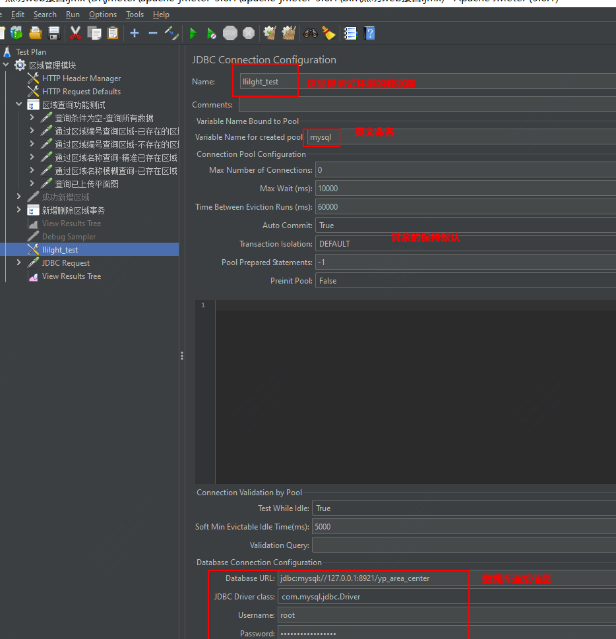Image resolution: width=616 pixels, height=639 pixels.
Task: Select 通过区域编号查询区域-不存在 tree item
Action: click(x=117, y=144)
